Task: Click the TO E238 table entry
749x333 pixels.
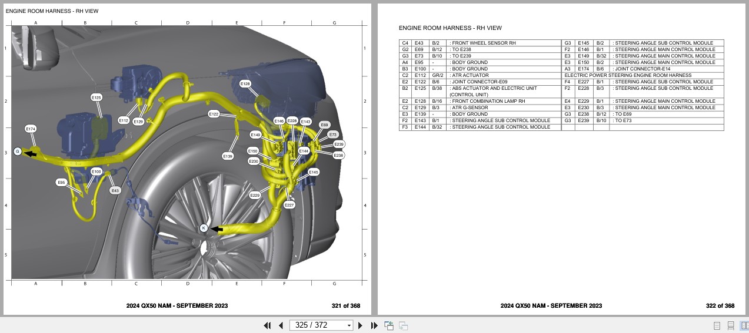Action: [x=461, y=49]
